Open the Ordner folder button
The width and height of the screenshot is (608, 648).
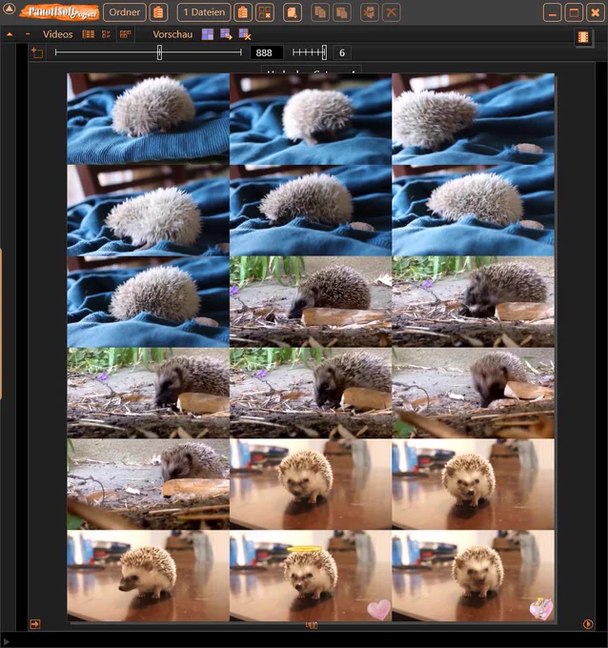pyautogui.click(x=125, y=12)
